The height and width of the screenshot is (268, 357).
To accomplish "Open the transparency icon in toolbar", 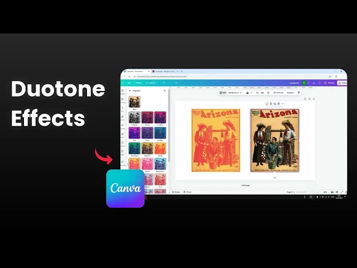I will 268,93.
